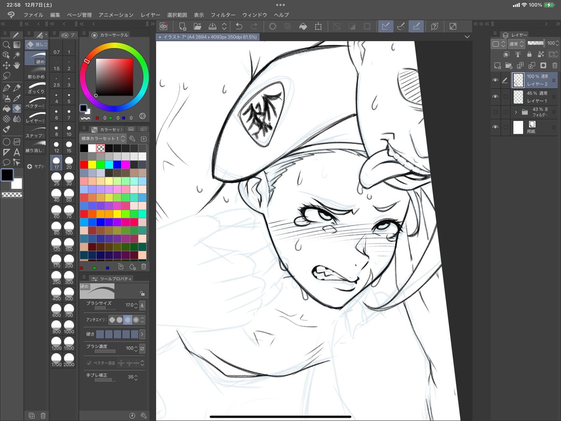The width and height of the screenshot is (561, 421).
Task: Create new raster layer in Layer panel
Action: point(497,65)
